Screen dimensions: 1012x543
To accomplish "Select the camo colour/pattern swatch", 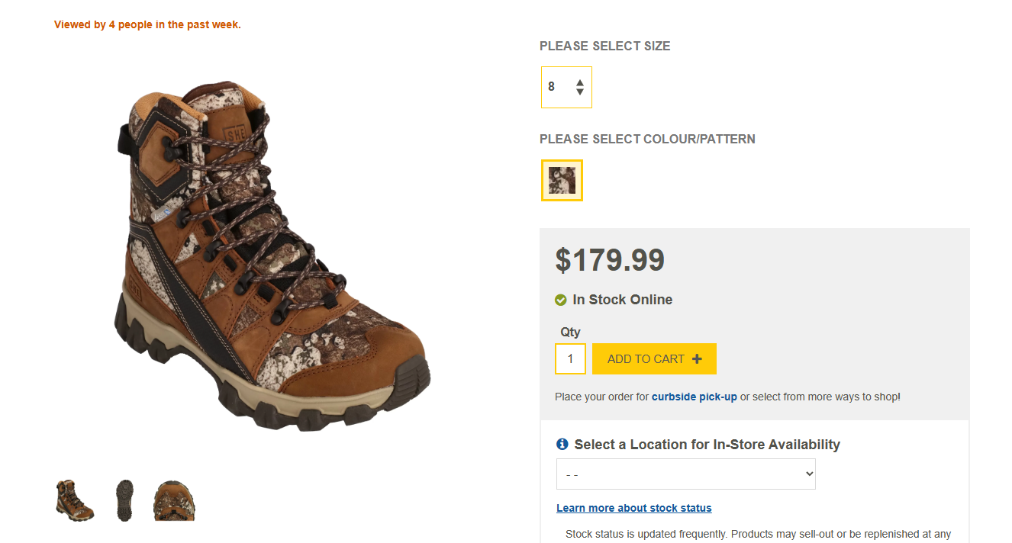I will point(562,181).
